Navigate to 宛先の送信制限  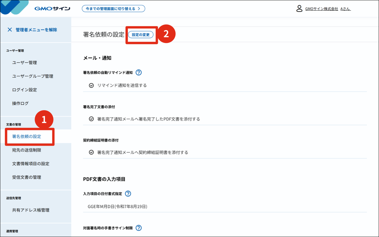[x=27, y=150]
